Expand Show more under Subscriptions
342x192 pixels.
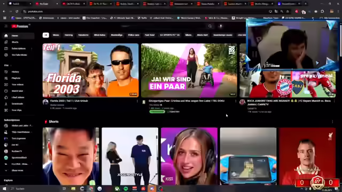coord(18,171)
